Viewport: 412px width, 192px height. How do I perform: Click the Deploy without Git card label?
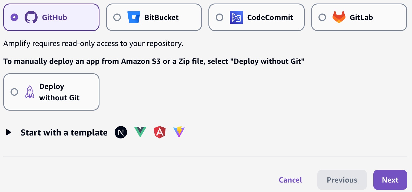[59, 92]
